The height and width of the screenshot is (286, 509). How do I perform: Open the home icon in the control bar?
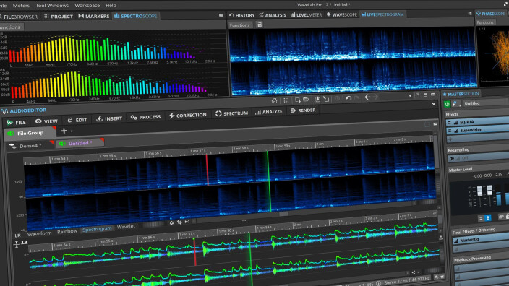(x=274, y=100)
